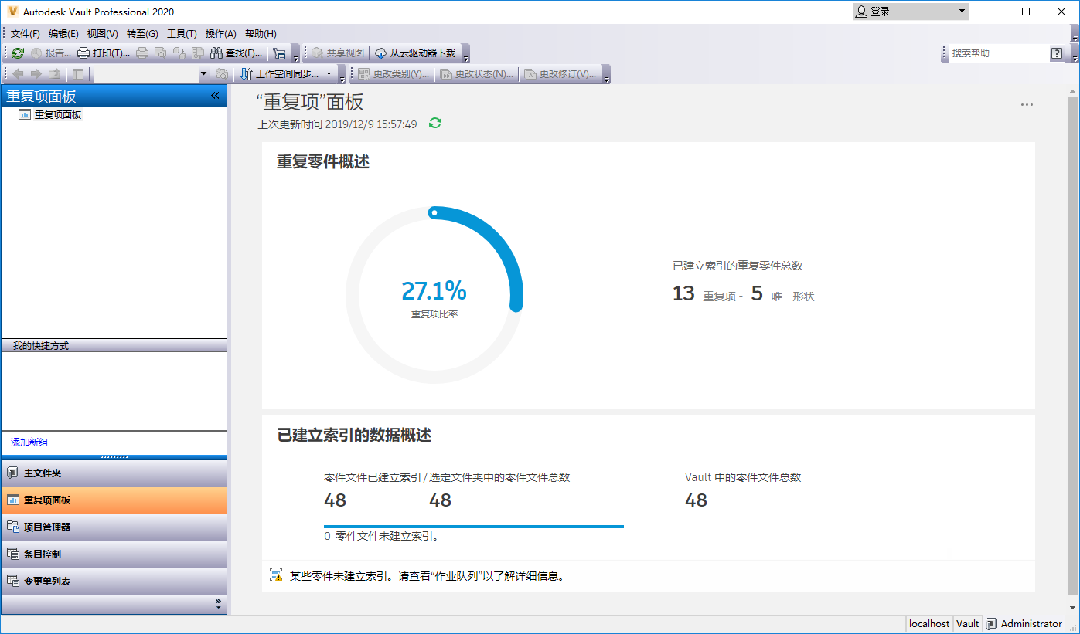Open toolbar options after 更改修订(V)

(x=606, y=76)
